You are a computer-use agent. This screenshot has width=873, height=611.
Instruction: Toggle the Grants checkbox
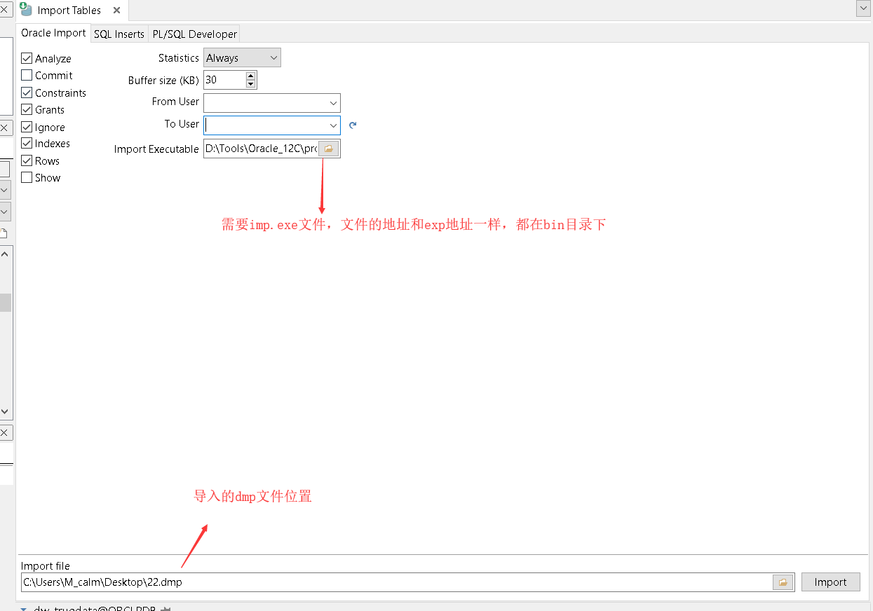pos(27,109)
